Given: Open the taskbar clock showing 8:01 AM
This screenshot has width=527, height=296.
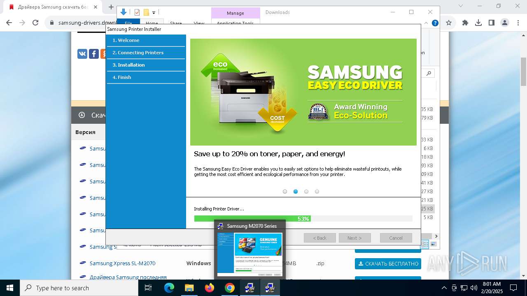Looking at the screenshot, I should 491,288.
